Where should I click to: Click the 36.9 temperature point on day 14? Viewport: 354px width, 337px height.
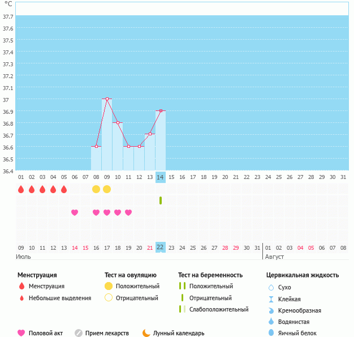[161, 111]
